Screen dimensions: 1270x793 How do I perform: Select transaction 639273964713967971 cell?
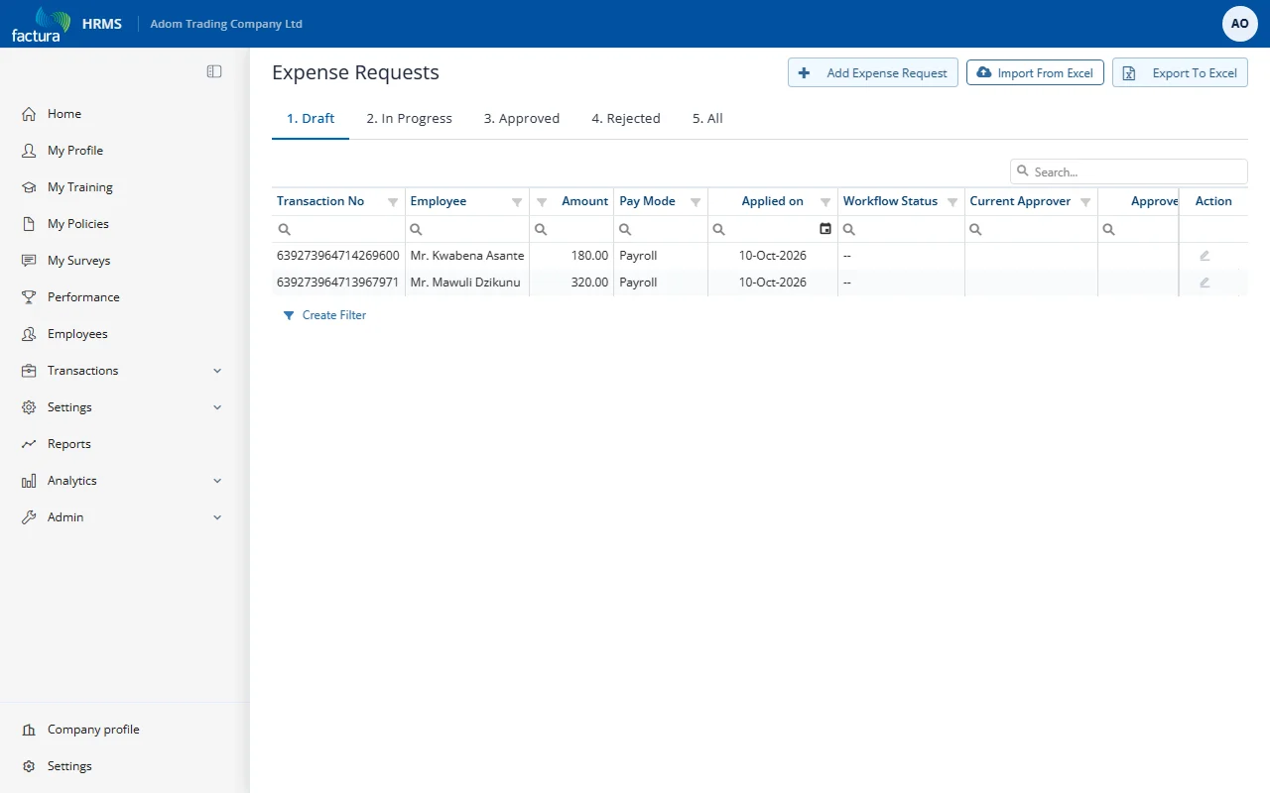tap(338, 283)
